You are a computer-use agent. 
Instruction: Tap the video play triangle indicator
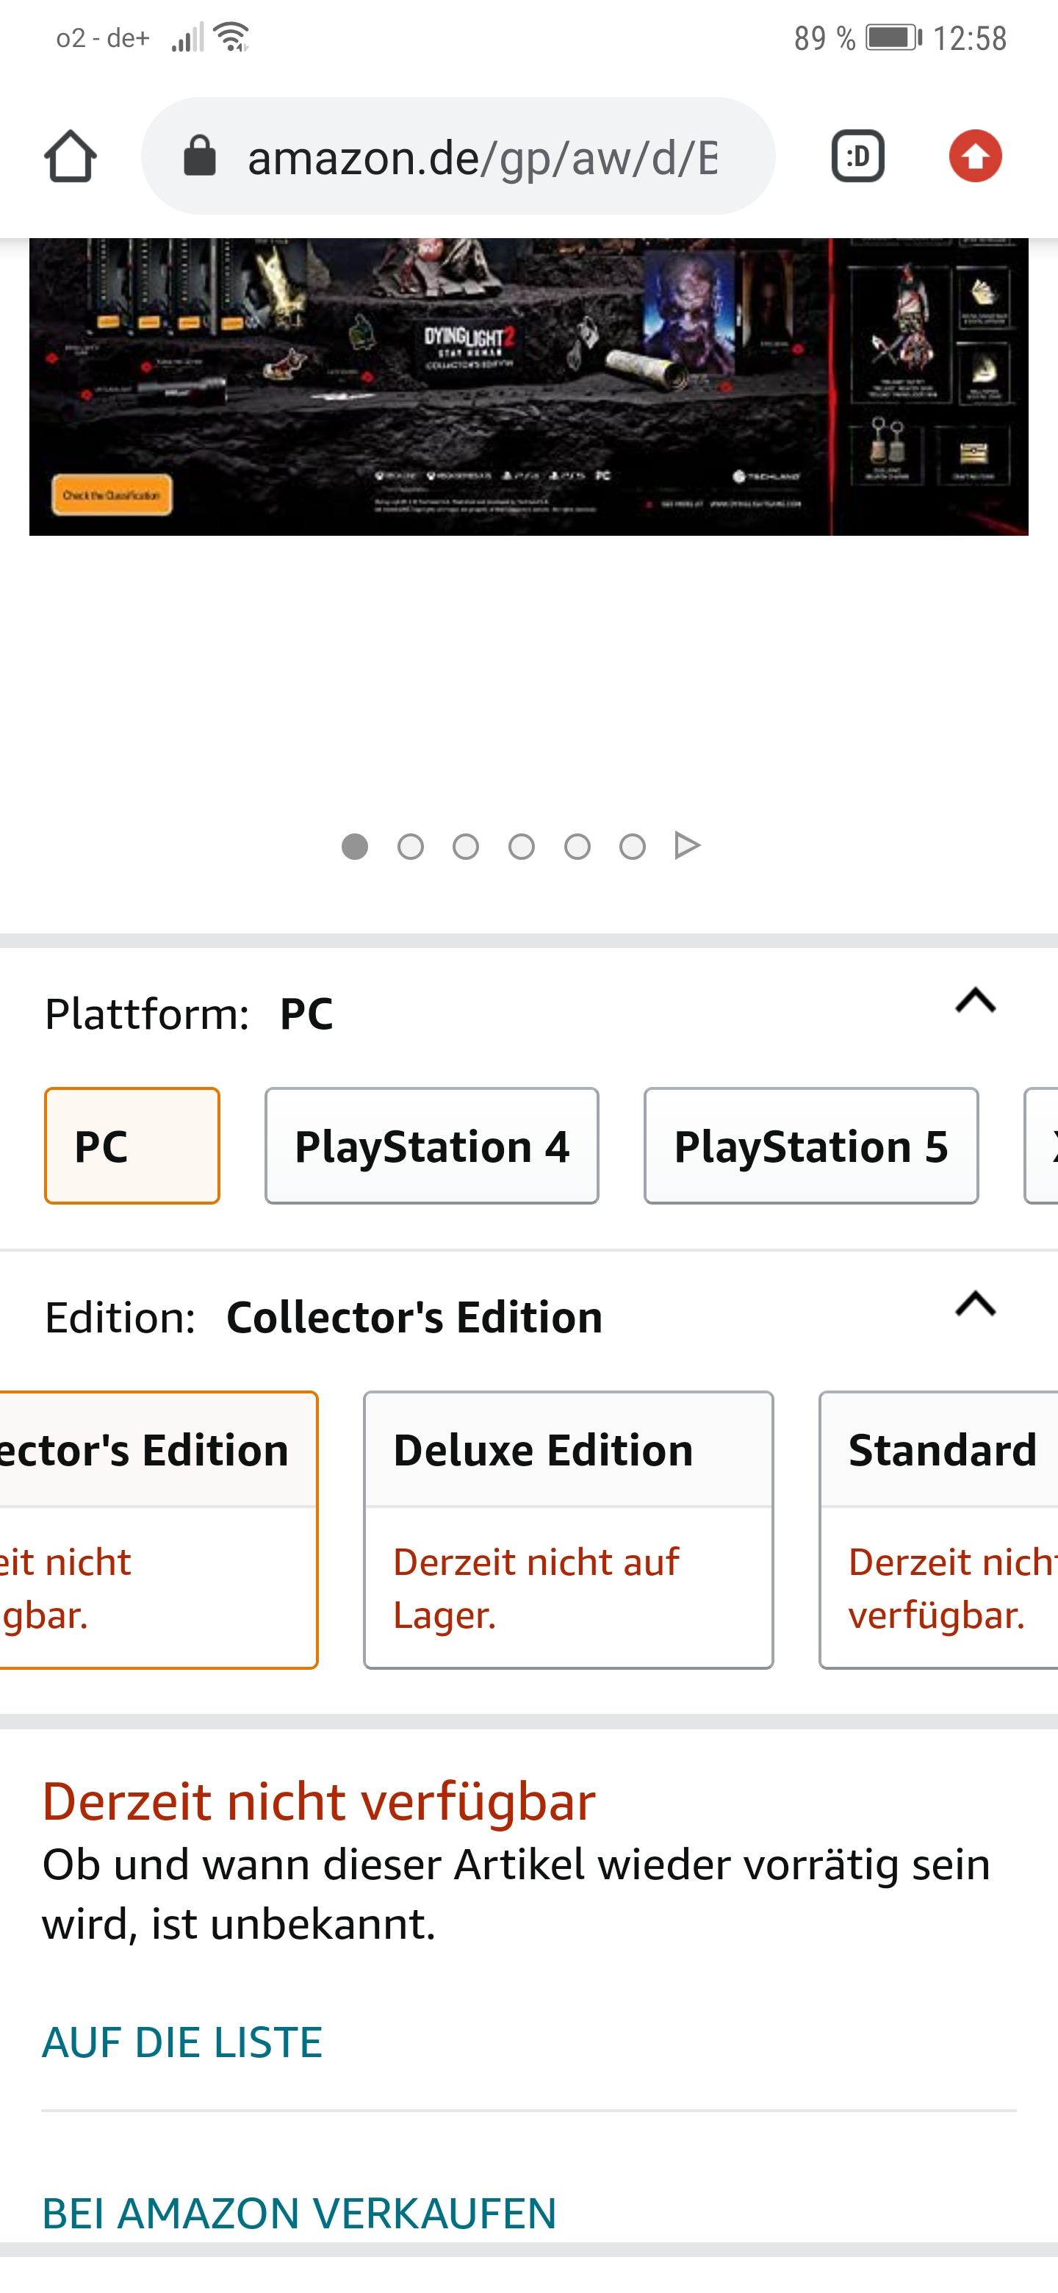pos(687,846)
